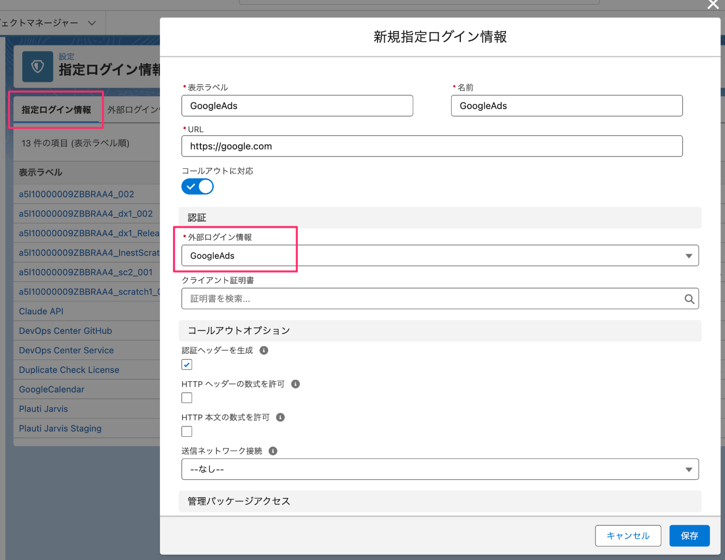The height and width of the screenshot is (560, 725).
Task: Click the search magnifier in クライアント証明書 field
Action: click(x=689, y=299)
